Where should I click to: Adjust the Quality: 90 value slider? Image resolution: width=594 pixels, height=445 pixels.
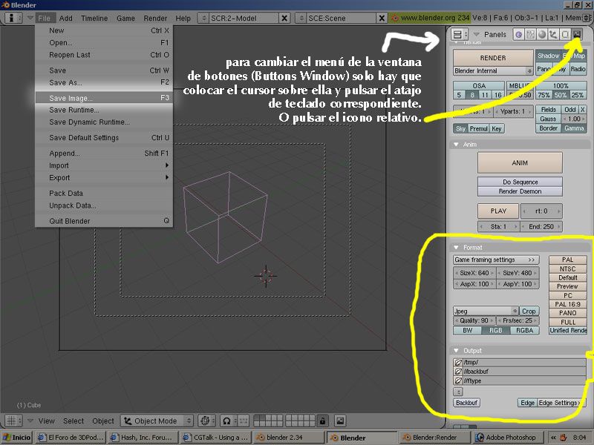[474, 320]
